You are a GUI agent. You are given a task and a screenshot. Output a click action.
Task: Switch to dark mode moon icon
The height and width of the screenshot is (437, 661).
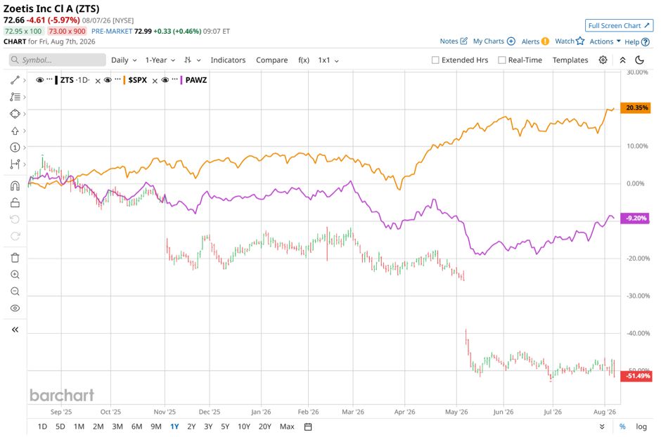[x=639, y=60]
